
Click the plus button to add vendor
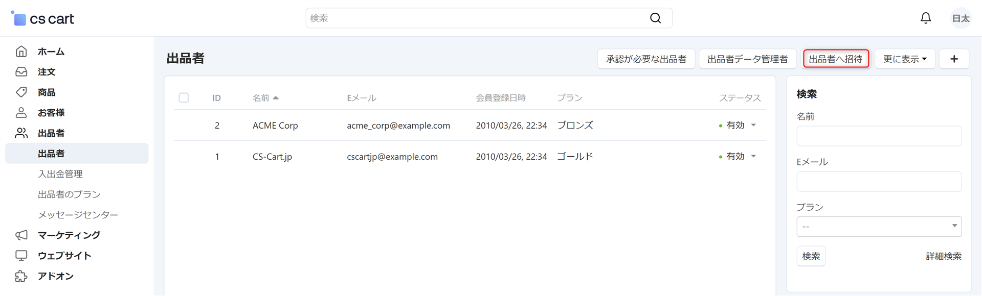tap(954, 59)
